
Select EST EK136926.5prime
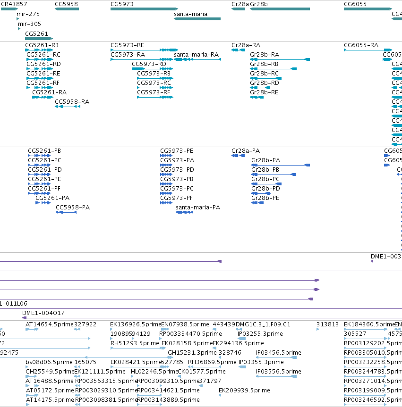136,324
